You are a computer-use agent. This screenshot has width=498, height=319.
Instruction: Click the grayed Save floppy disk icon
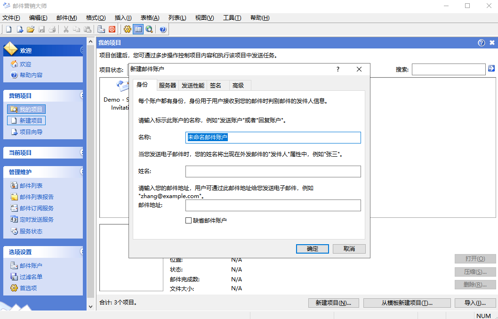[x=41, y=30]
